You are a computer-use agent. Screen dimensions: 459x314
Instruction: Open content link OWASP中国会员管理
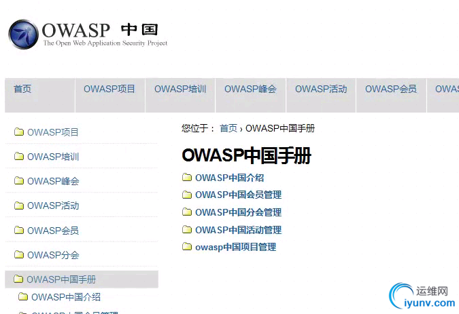(238, 195)
